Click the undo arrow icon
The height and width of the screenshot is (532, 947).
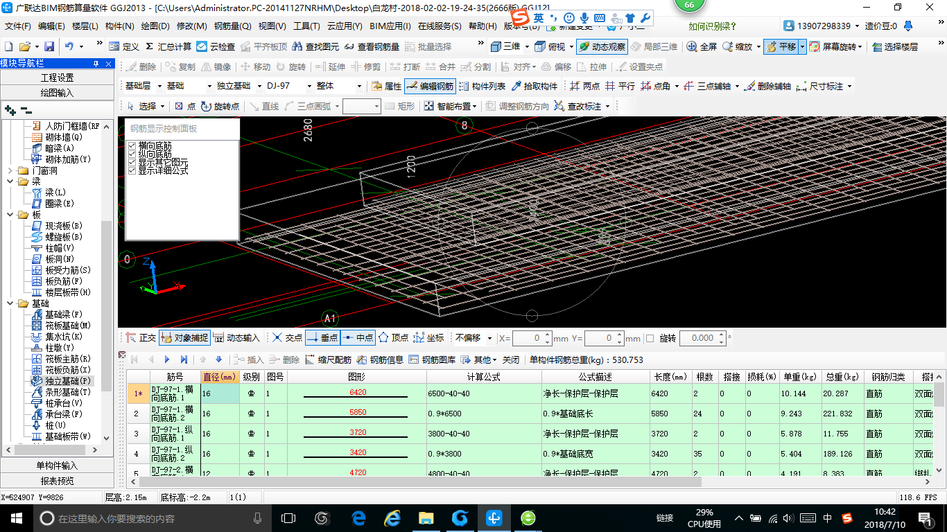tap(69, 46)
